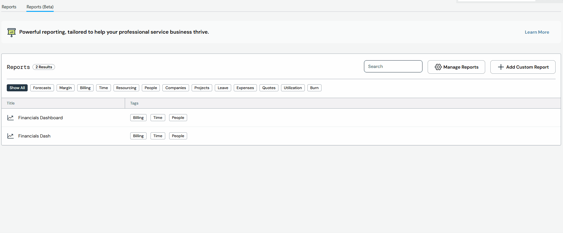
Task: Open the Financials Dash report
Action: click(x=34, y=136)
